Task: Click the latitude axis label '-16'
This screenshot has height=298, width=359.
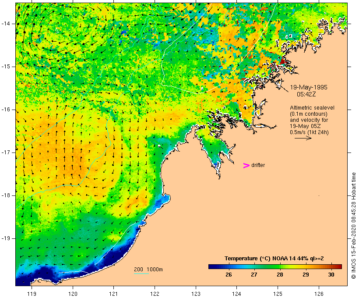Action: click(x=6, y=110)
